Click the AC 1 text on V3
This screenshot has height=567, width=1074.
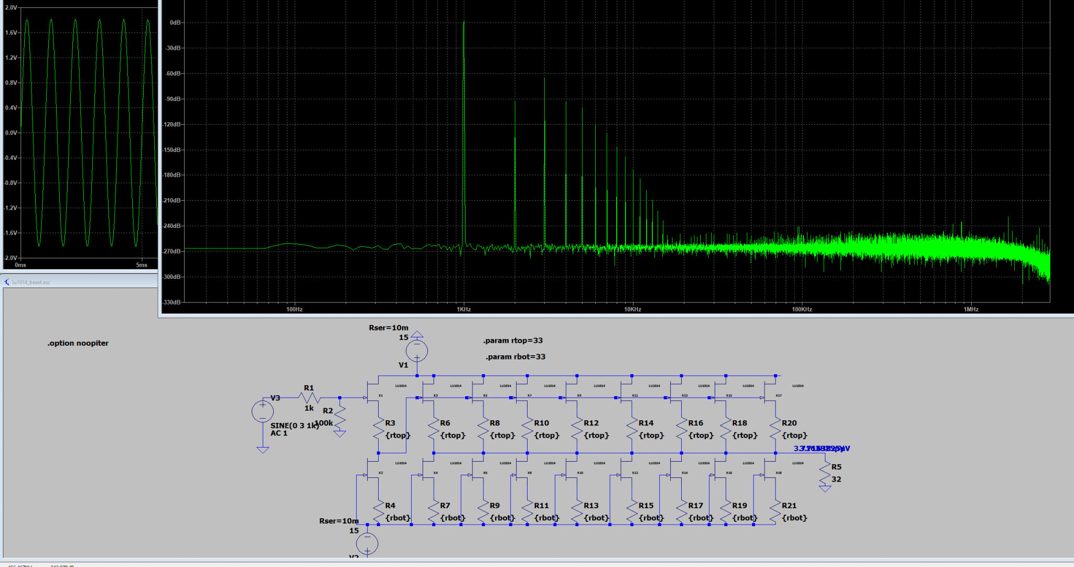[x=279, y=433]
